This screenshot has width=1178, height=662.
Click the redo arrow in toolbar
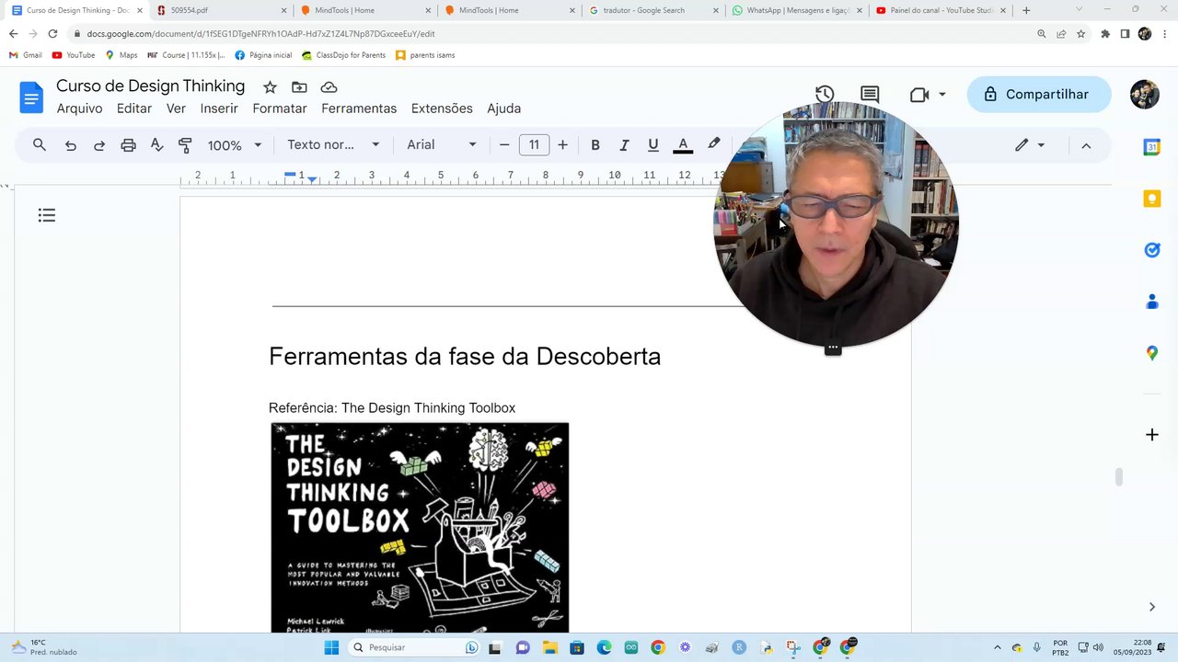point(99,145)
